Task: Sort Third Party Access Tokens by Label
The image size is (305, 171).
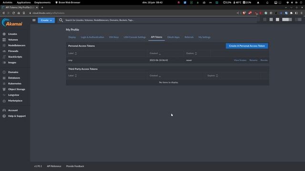Action: click(72, 76)
